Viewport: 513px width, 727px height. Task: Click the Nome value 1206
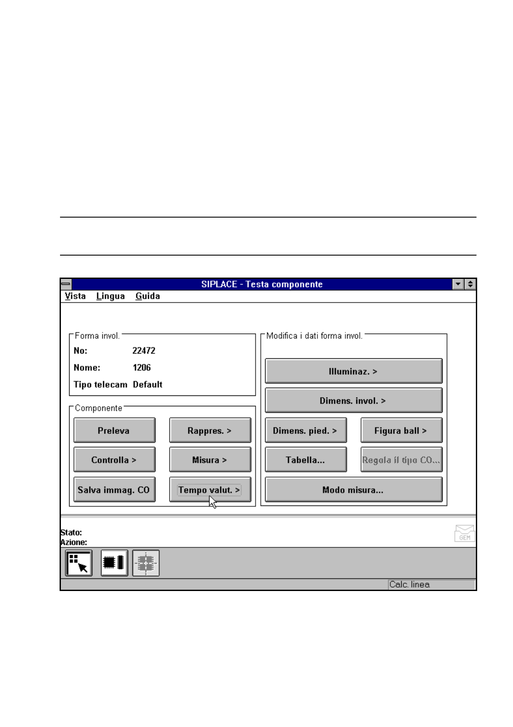click(x=142, y=367)
